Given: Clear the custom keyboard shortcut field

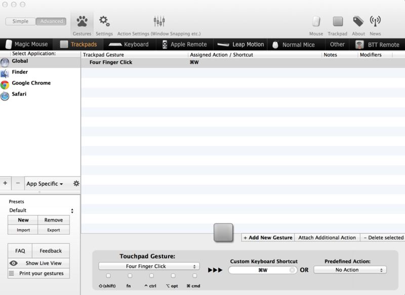Looking at the screenshot, I should [x=292, y=270].
